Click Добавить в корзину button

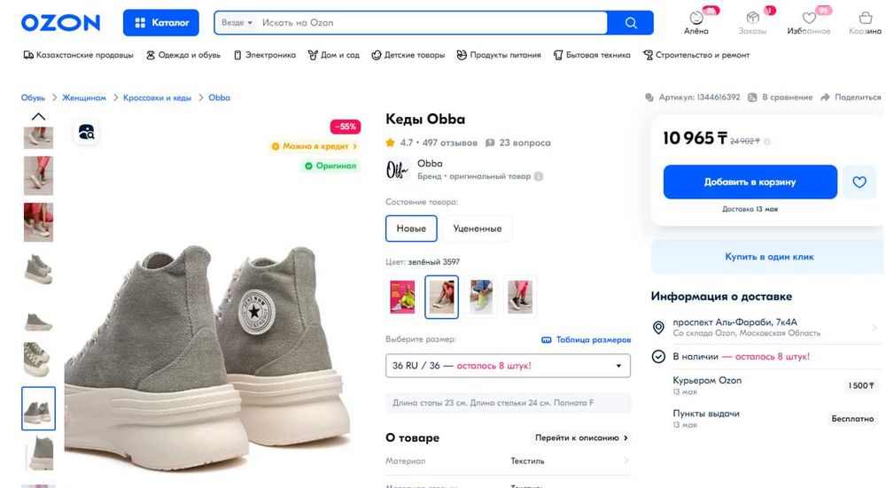click(750, 182)
